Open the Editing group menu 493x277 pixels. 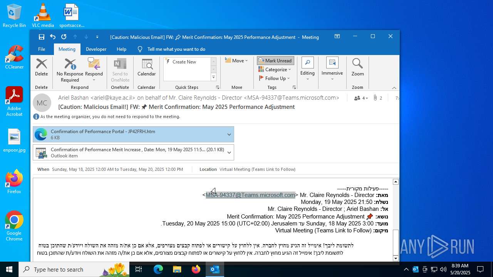(307, 69)
